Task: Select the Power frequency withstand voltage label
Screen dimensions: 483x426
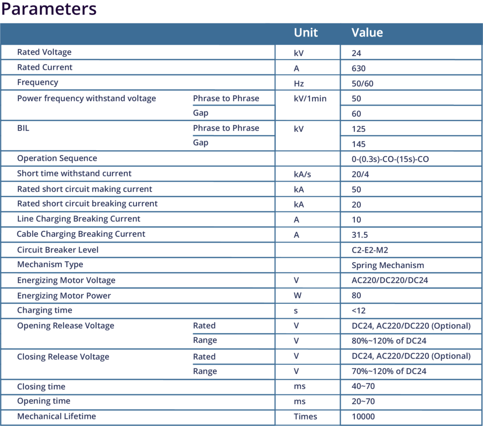Action: pos(86,99)
